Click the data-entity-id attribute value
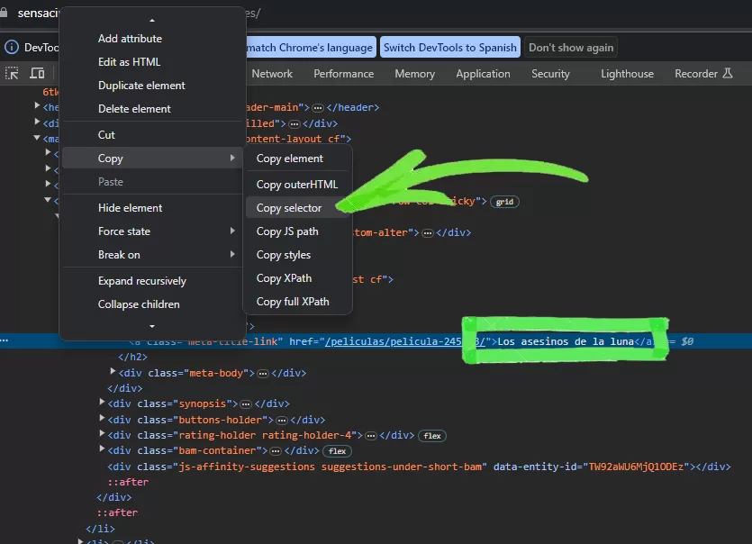This screenshot has height=544, width=752. tap(636, 467)
